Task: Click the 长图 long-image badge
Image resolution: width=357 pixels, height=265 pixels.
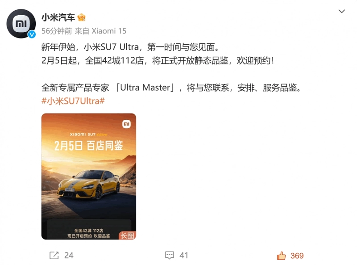Action: [127, 236]
